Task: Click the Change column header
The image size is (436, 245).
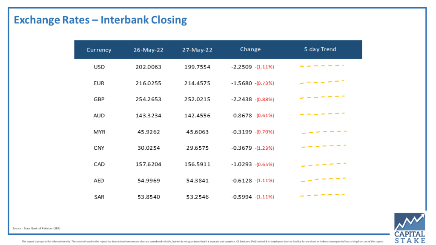Action: coord(250,49)
